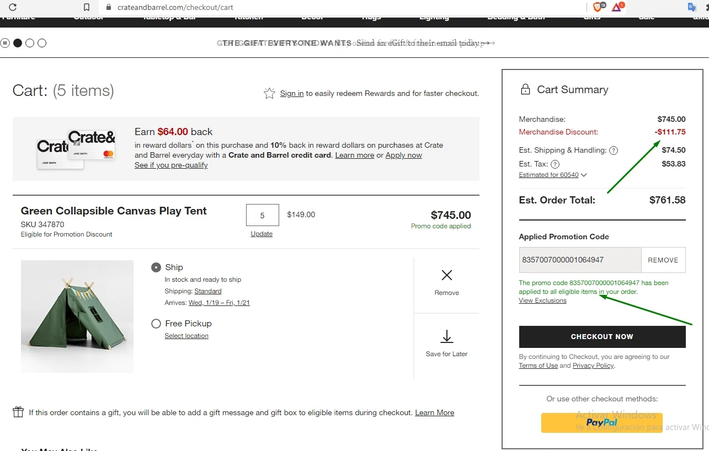Click the Apply now link

click(404, 155)
